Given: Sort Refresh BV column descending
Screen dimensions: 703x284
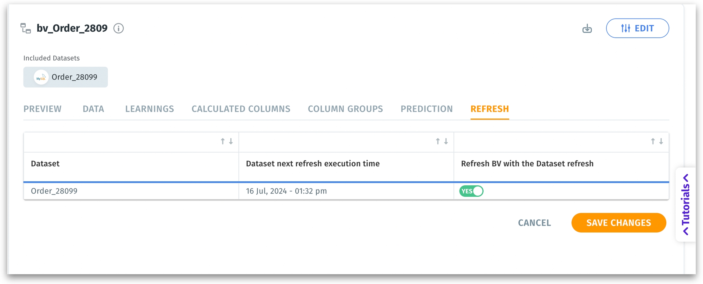Looking at the screenshot, I should (x=661, y=141).
